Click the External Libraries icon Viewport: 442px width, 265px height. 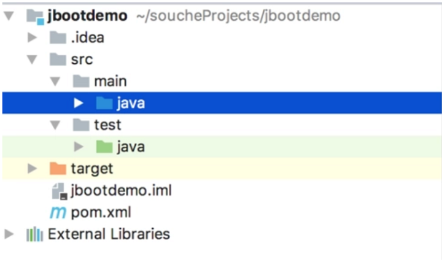pyautogui.click(x=34, y=234)
